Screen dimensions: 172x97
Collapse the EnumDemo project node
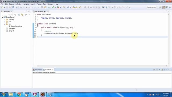click(2, 17)
